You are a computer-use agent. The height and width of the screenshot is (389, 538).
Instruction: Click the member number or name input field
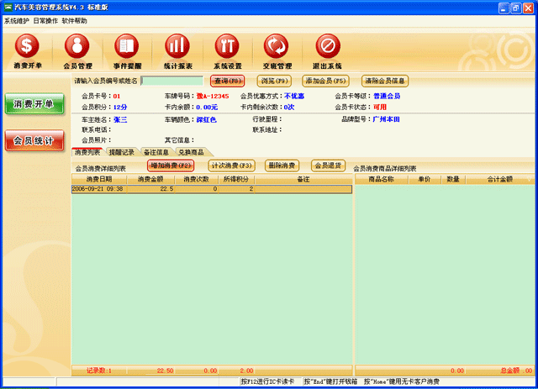click(171, 81)
